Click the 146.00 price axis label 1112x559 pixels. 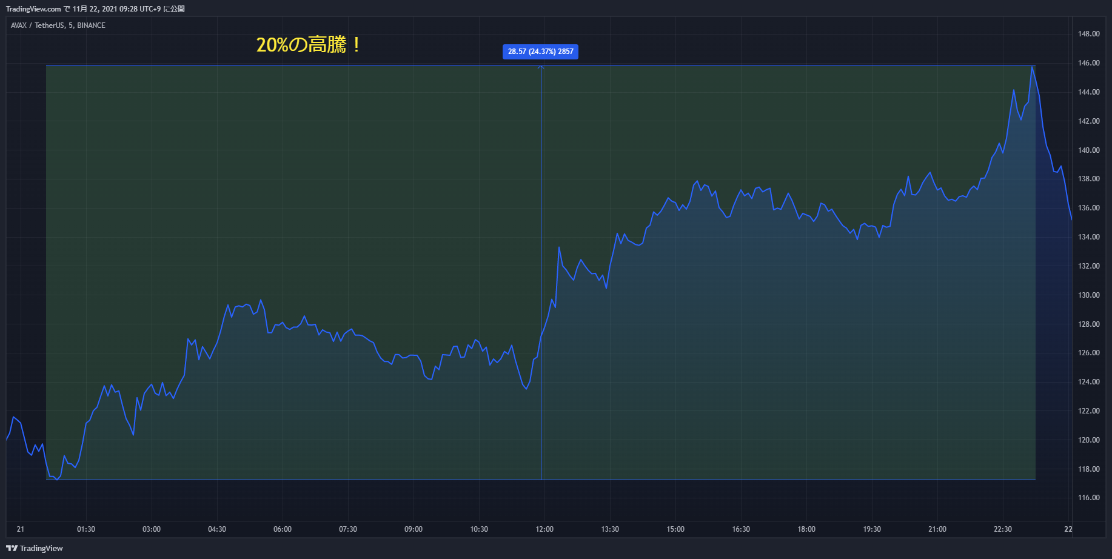pos(1088,63)
